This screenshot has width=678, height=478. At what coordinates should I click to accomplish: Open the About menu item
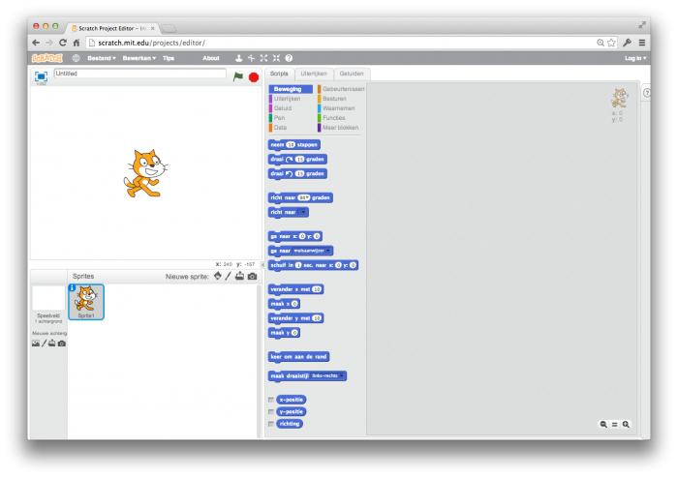pos(211,58)
